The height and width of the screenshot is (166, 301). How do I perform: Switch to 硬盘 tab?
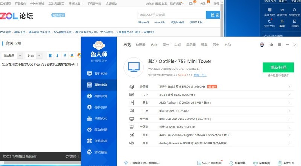204,45
